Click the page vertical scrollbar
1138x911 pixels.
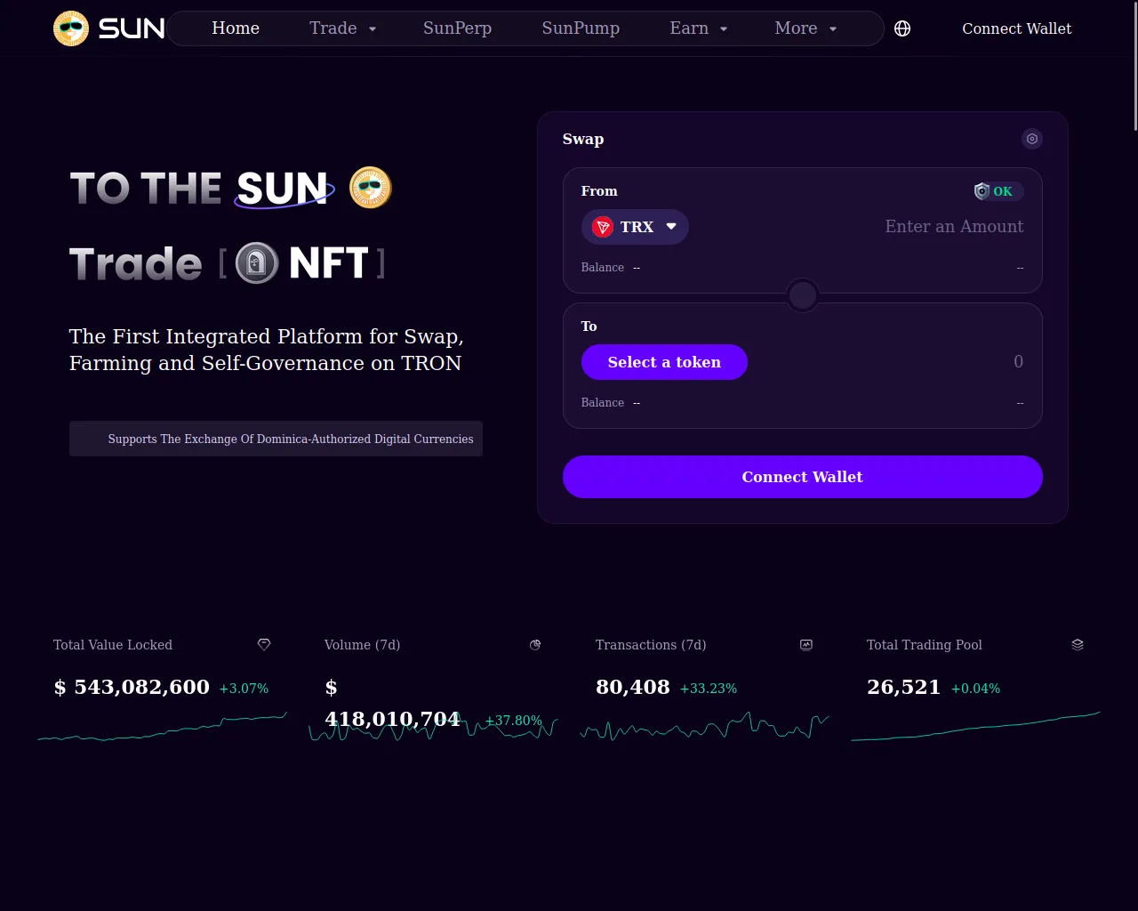point(1134,67)
